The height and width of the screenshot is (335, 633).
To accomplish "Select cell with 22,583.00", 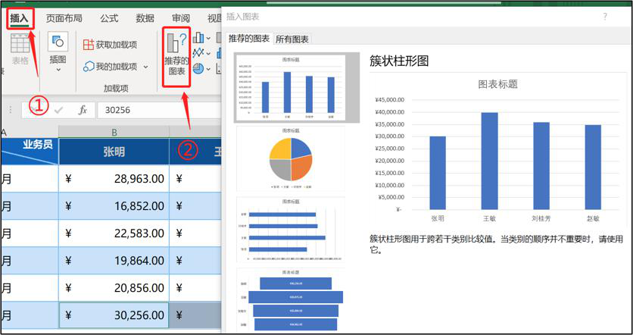I will coord(114,233).
